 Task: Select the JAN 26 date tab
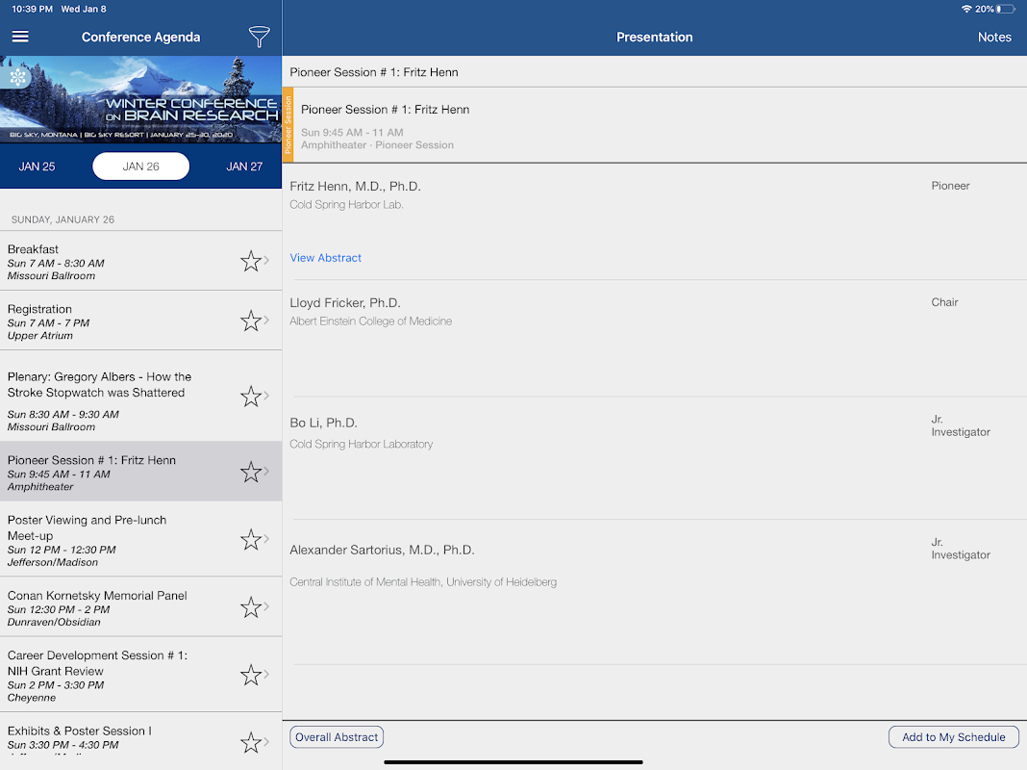(140, 167)
